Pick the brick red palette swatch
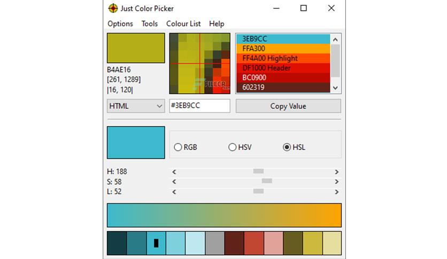Image resolution: width=447 pixels, height=259 pixels. pos(254,243)
